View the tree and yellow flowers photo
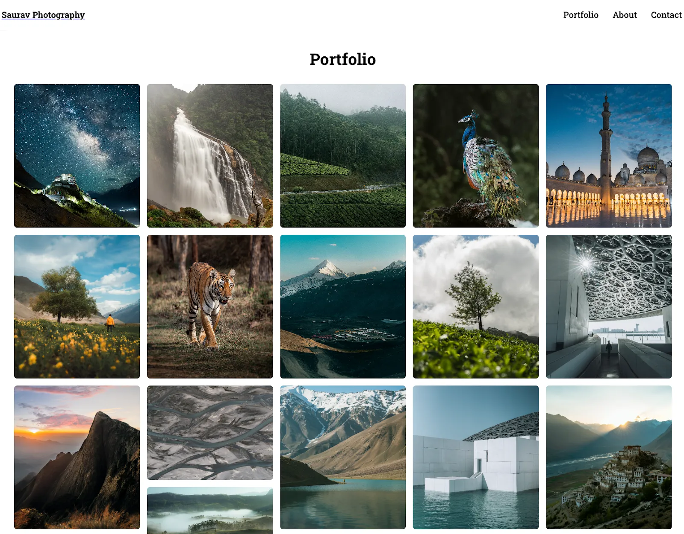The image size is (684, 534). (x=77, y=306)
